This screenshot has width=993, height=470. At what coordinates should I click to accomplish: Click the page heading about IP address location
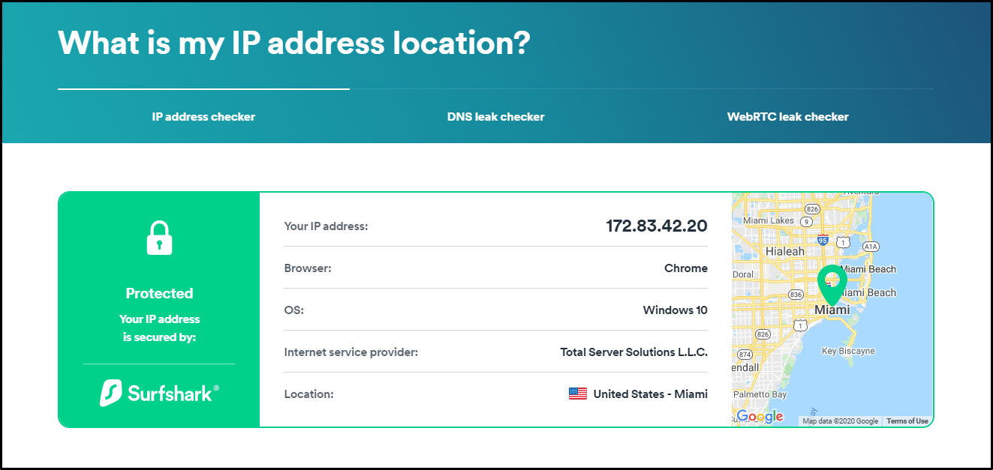coord(294,43)
